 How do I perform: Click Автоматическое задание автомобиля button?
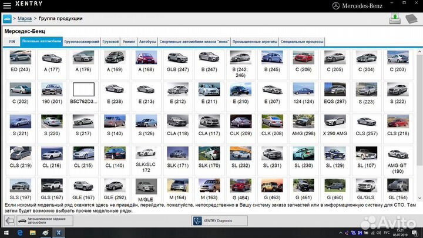pos(45,221)
